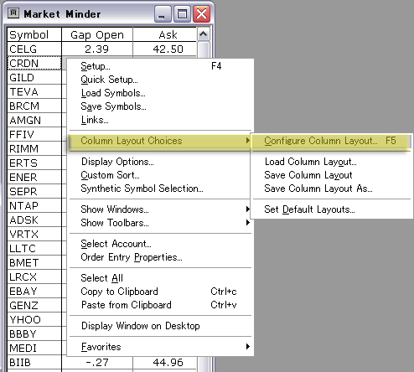Click the Gap Open column header
414x372 pixels.
[x=97, y=34]
